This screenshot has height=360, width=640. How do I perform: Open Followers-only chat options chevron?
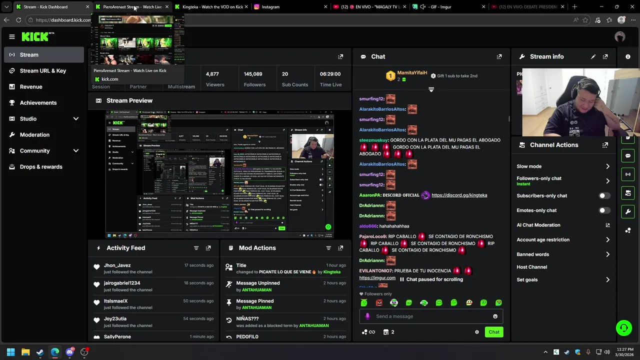click(607, 181)
